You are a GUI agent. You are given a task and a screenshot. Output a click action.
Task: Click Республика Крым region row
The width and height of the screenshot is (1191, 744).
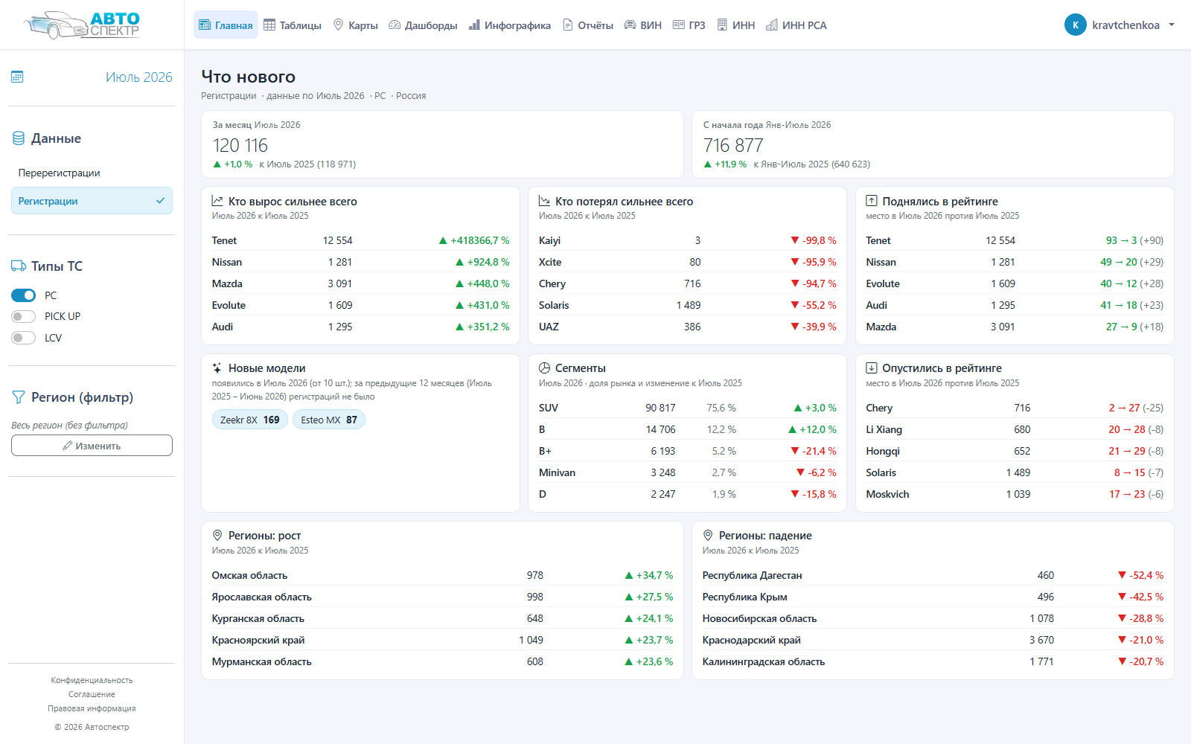click(x=933, y=597)
